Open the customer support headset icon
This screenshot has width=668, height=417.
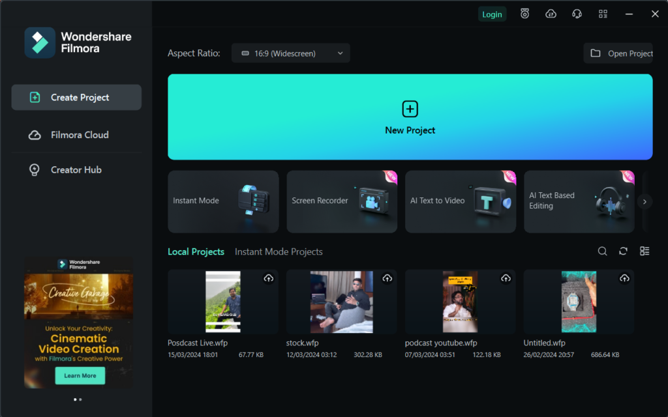(x=577, y=14)
